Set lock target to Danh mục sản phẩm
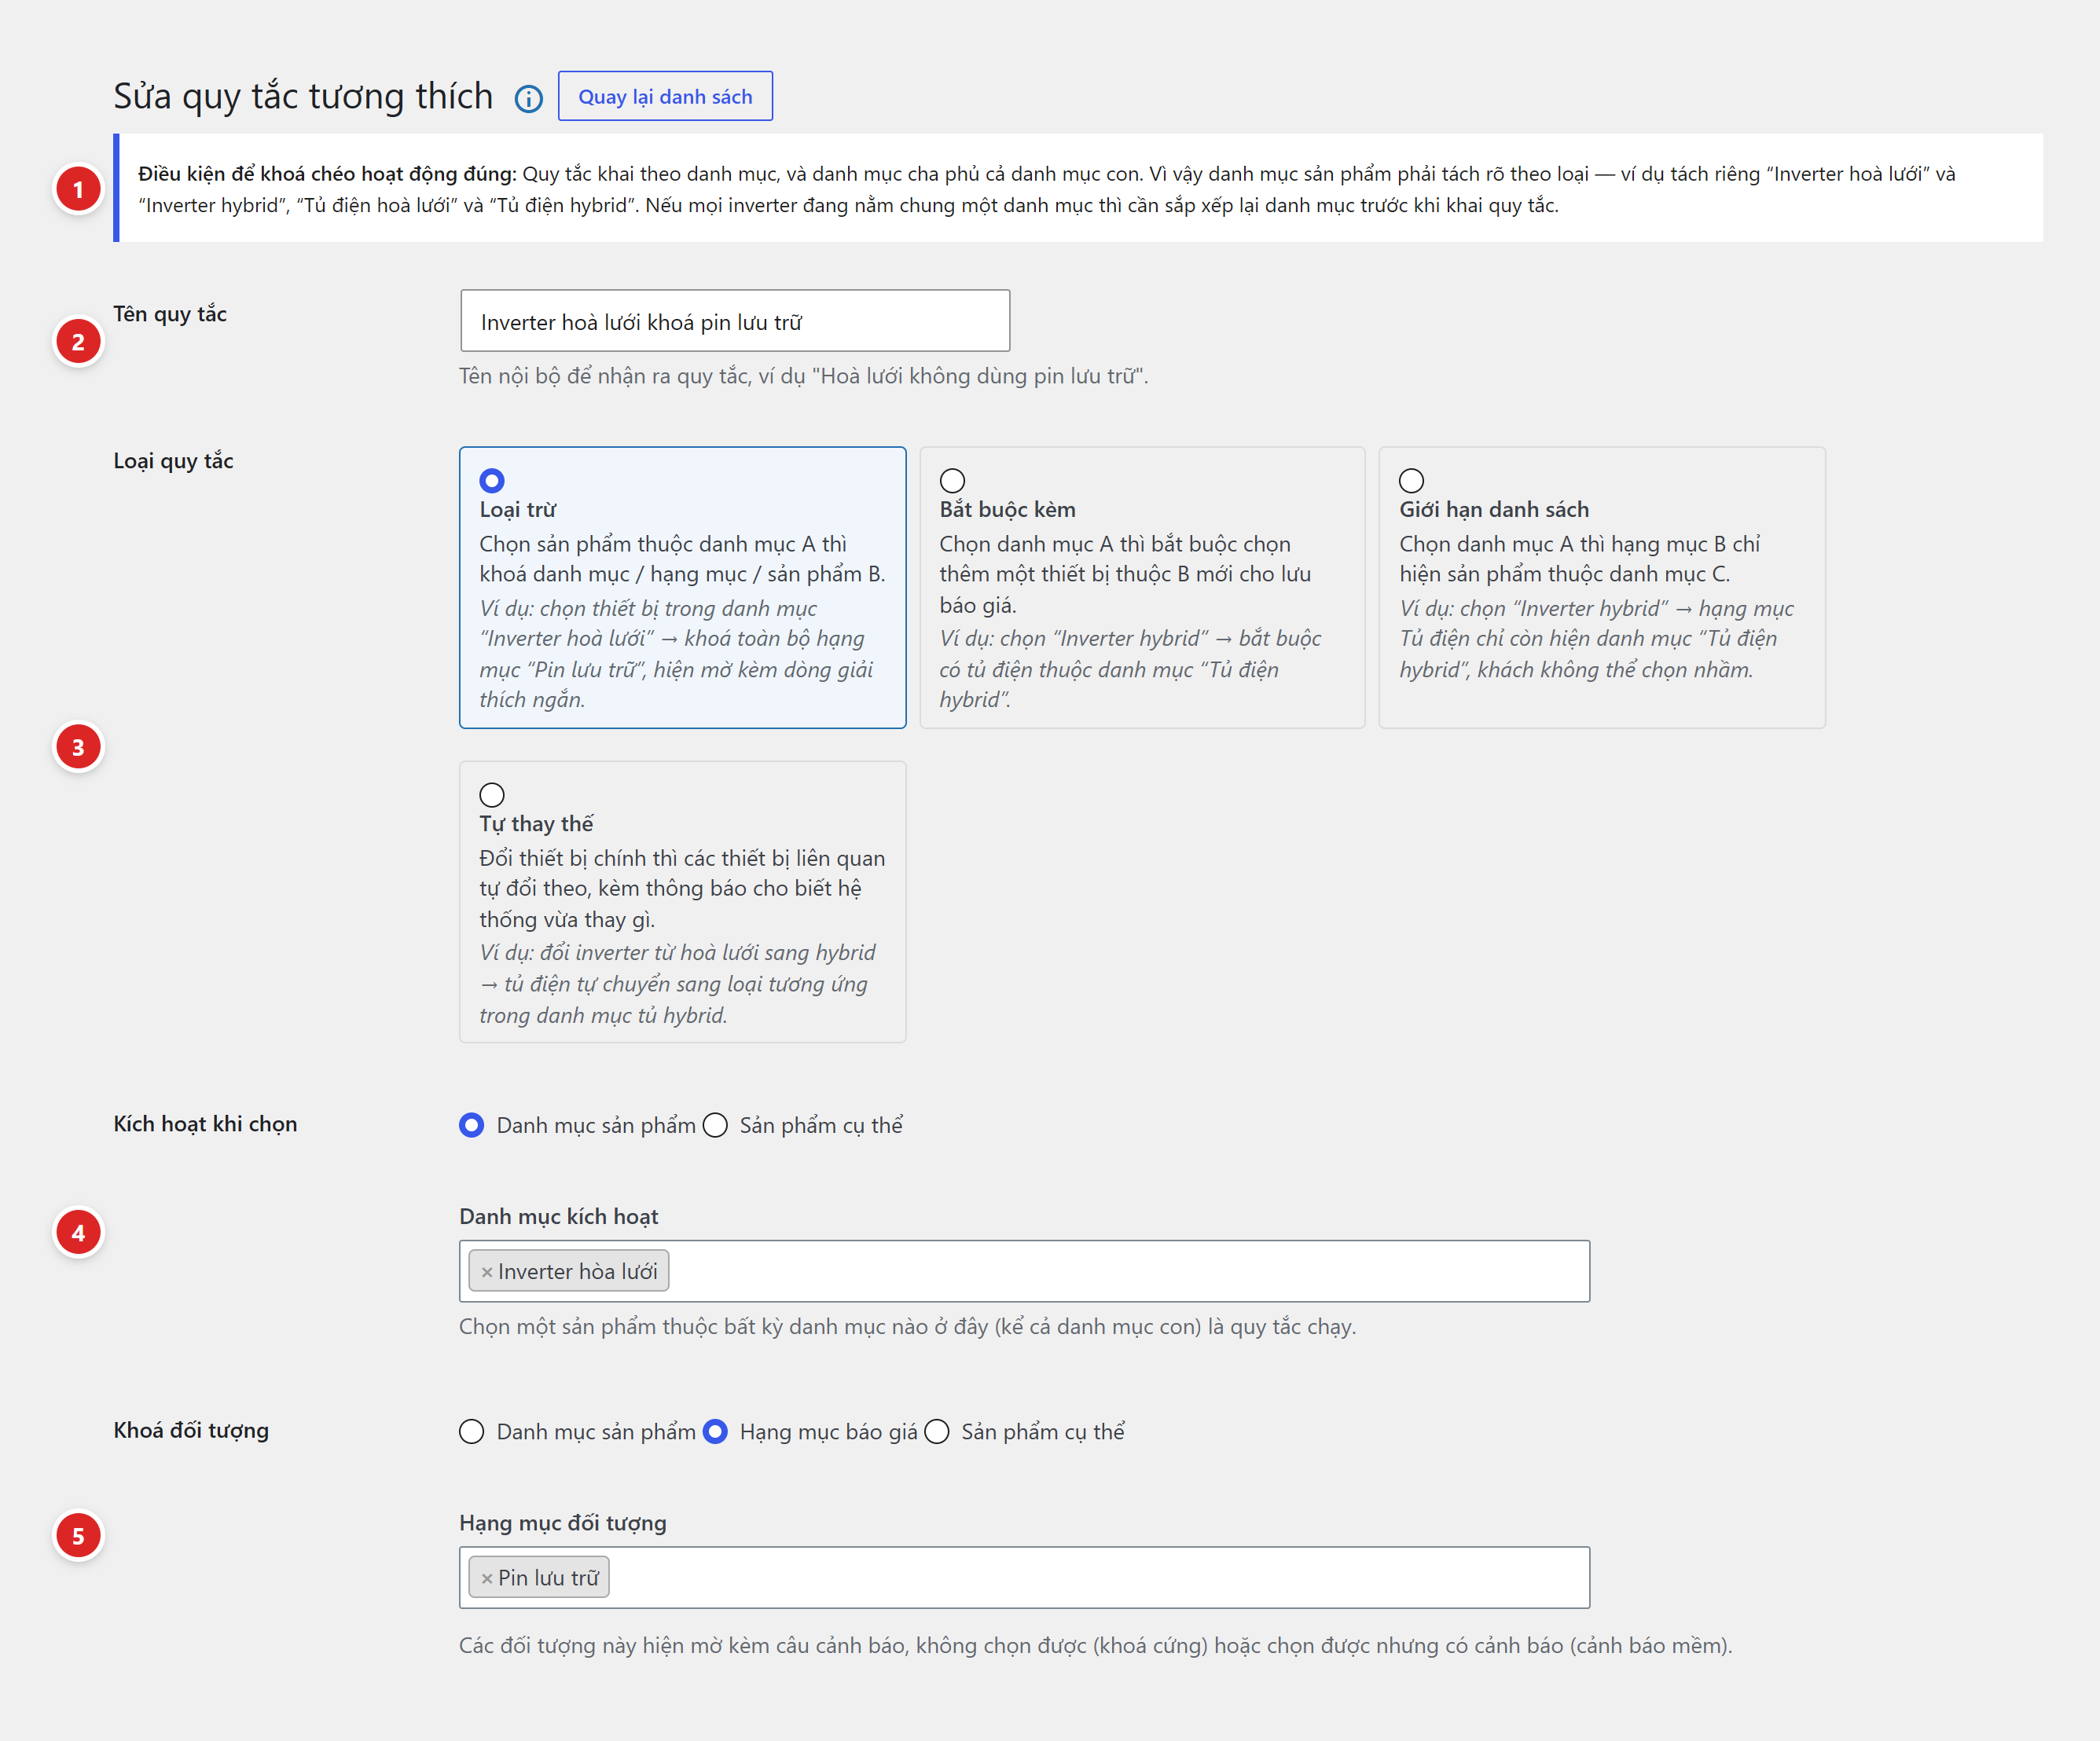Screen dimensions: 2100x1741 [472, 1432]
